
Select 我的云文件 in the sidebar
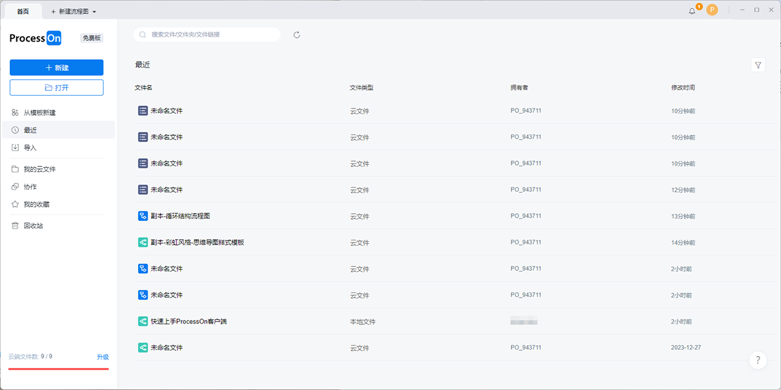coord(40,169)
